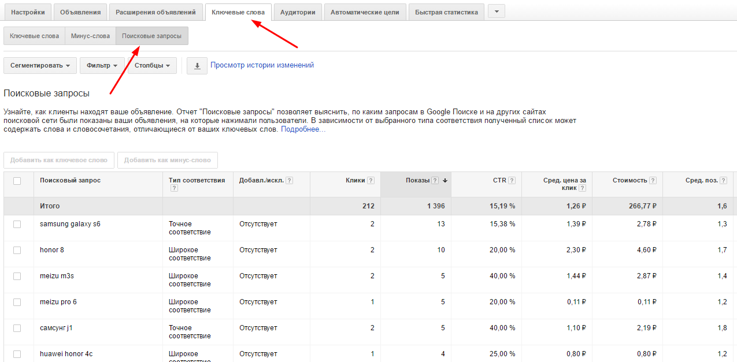Sort by Клики column header
Viewport: 737px width, 362px height.
(355, 180)
